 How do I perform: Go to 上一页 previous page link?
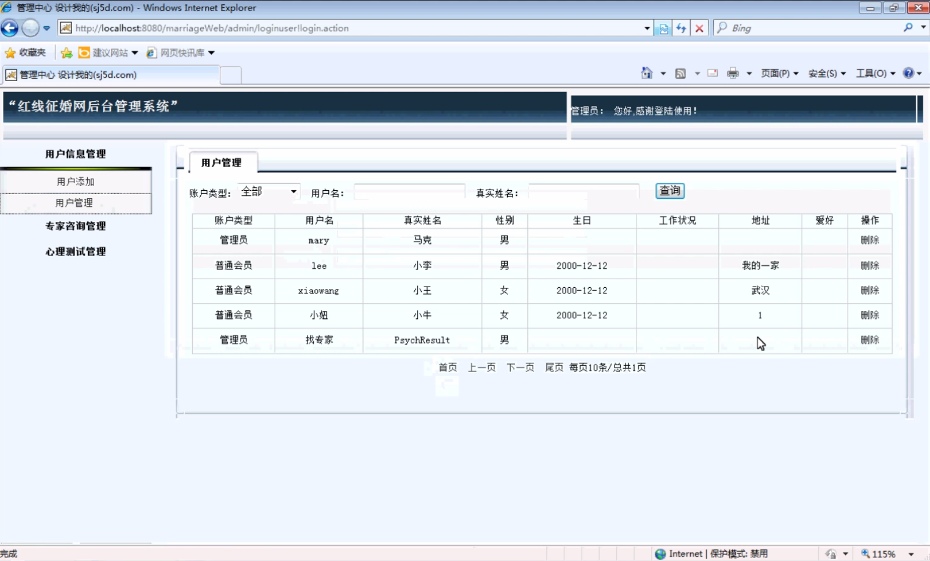[482, 367]
